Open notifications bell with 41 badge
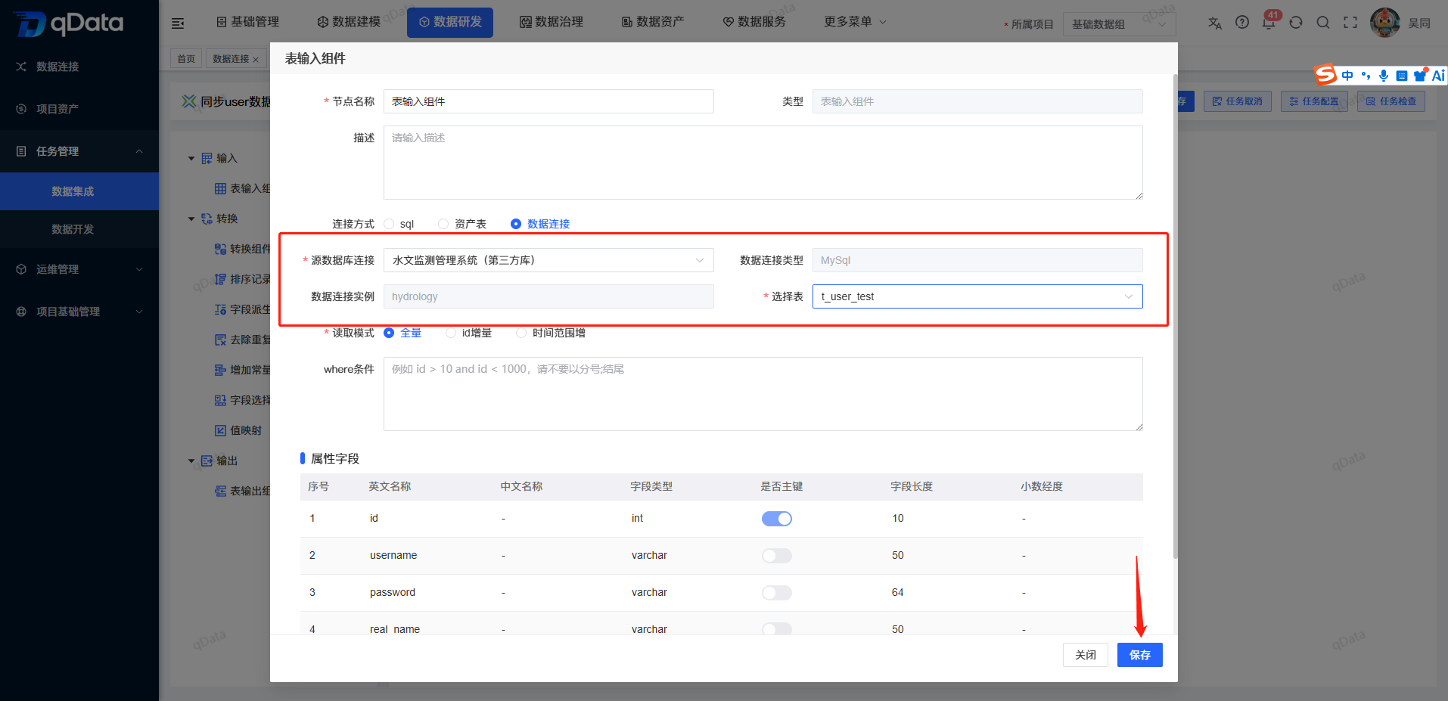1448x701 pixels. pyautogui.click(x=1269, y=21)
